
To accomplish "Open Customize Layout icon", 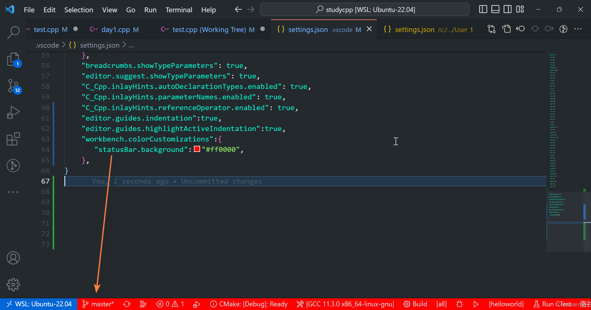I will coord(520,10).
